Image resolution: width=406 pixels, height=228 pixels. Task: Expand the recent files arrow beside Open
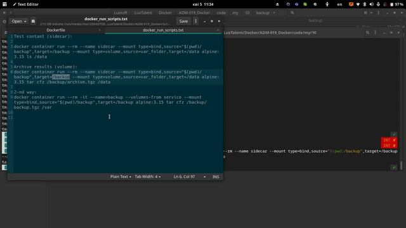[25, 22]
